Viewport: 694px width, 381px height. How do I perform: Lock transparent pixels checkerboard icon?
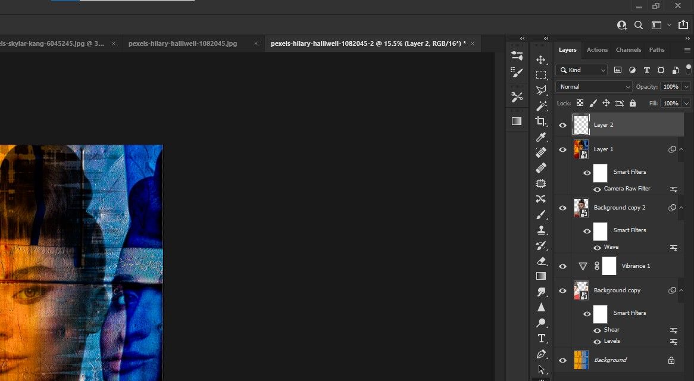pos(580,103)
